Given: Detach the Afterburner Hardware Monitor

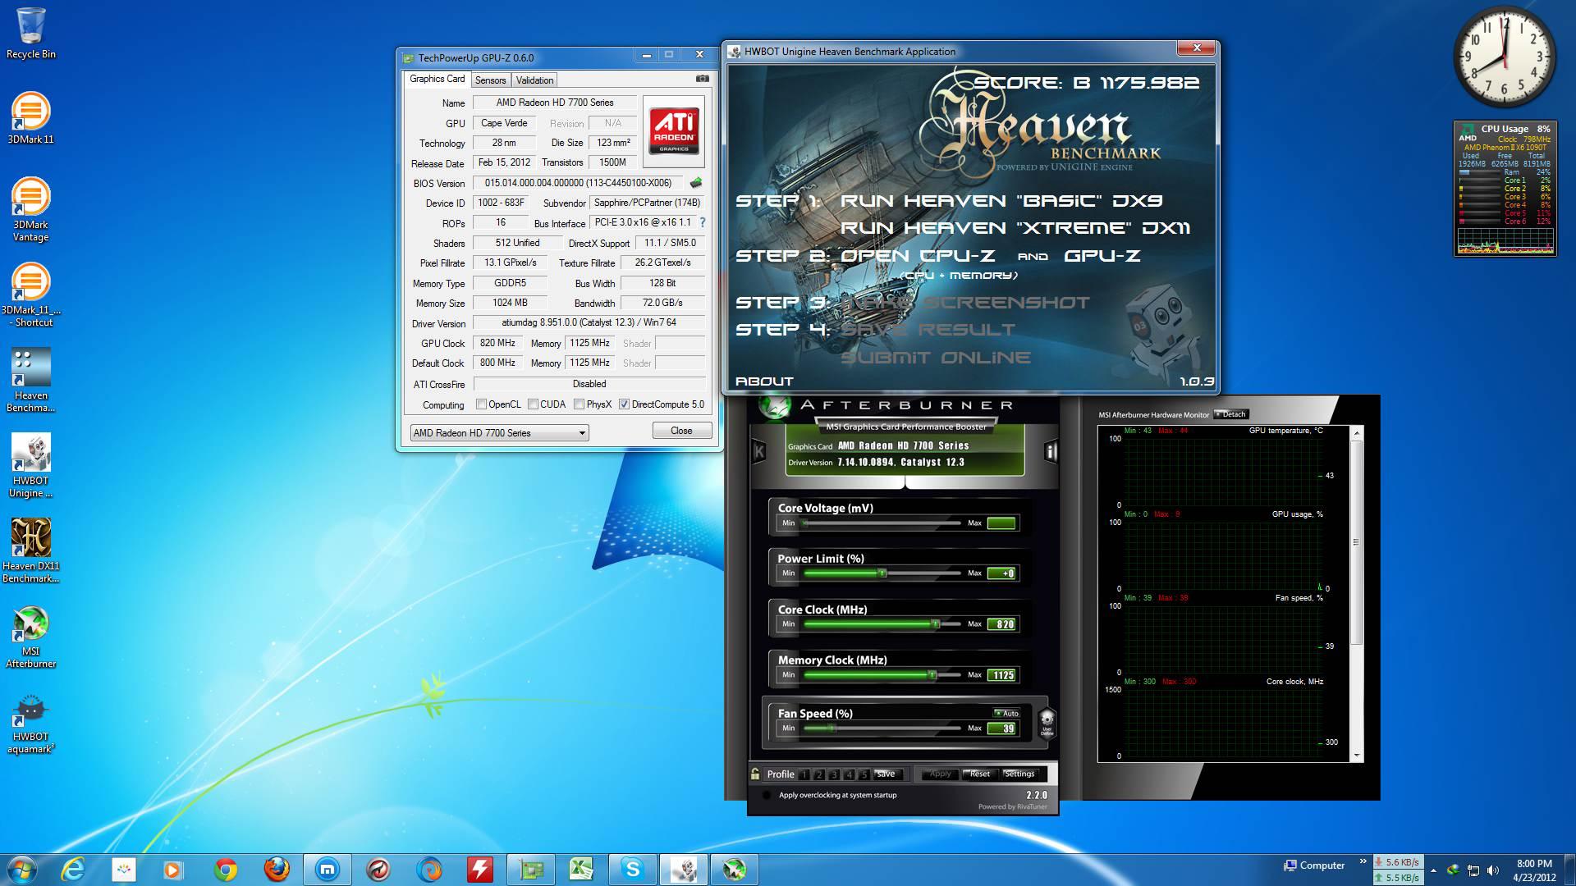Looking at the screenshot, I should (x=1230, y=414).
